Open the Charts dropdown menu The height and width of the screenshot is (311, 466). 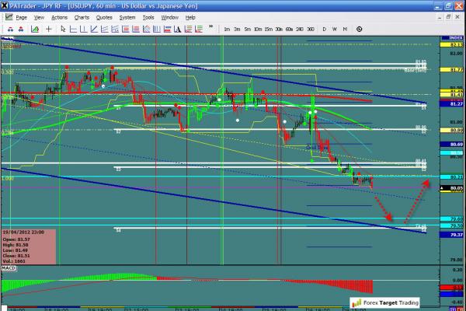tap(82, 16)
